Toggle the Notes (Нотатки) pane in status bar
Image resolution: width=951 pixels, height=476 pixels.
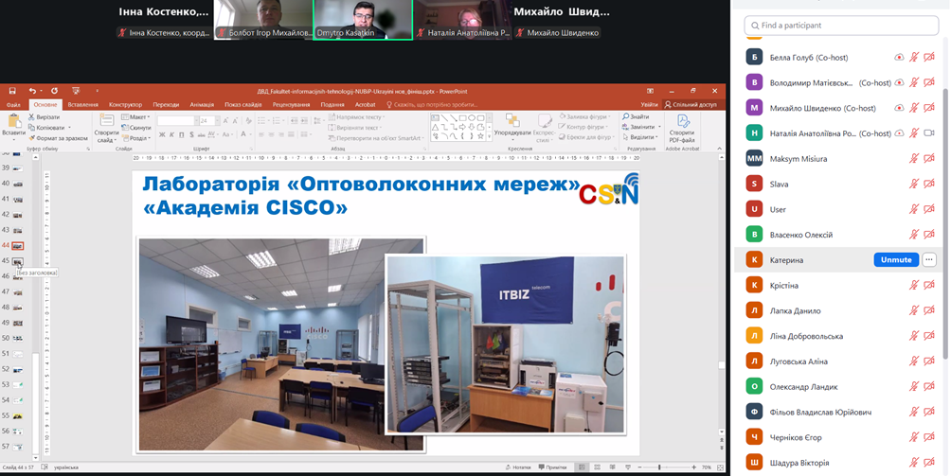(519, 467)
